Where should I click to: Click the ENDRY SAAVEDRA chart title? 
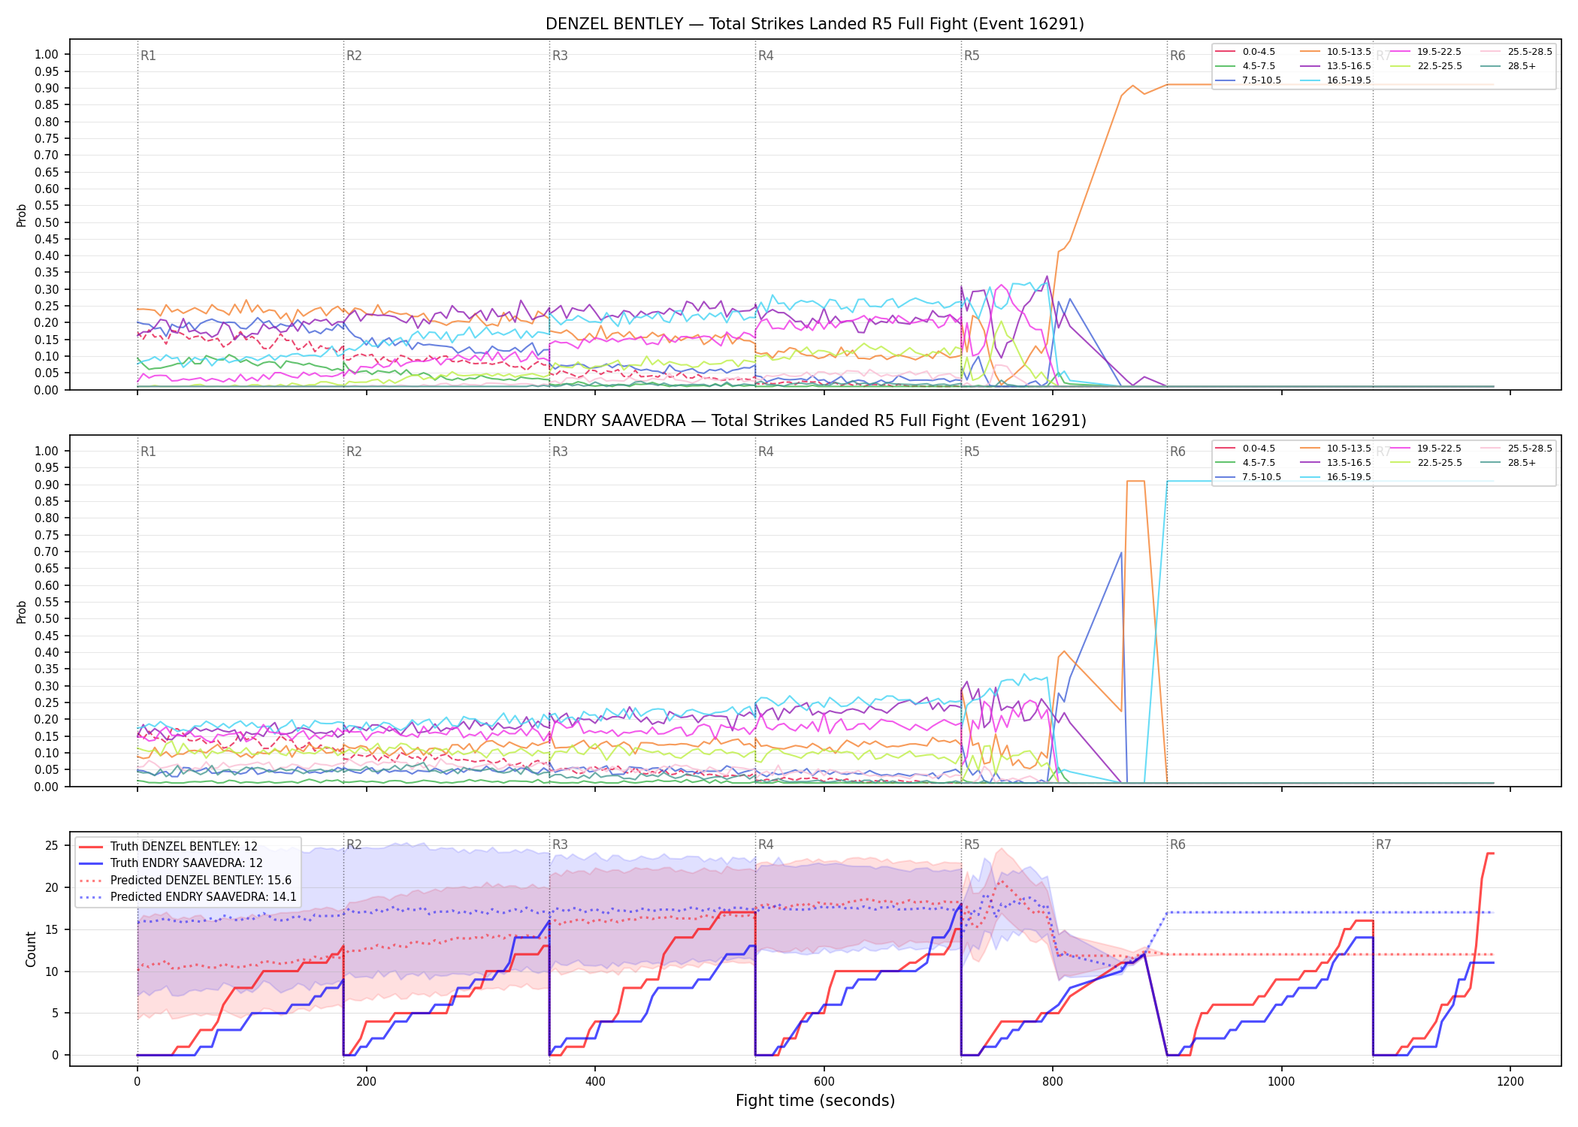[815, 421]
